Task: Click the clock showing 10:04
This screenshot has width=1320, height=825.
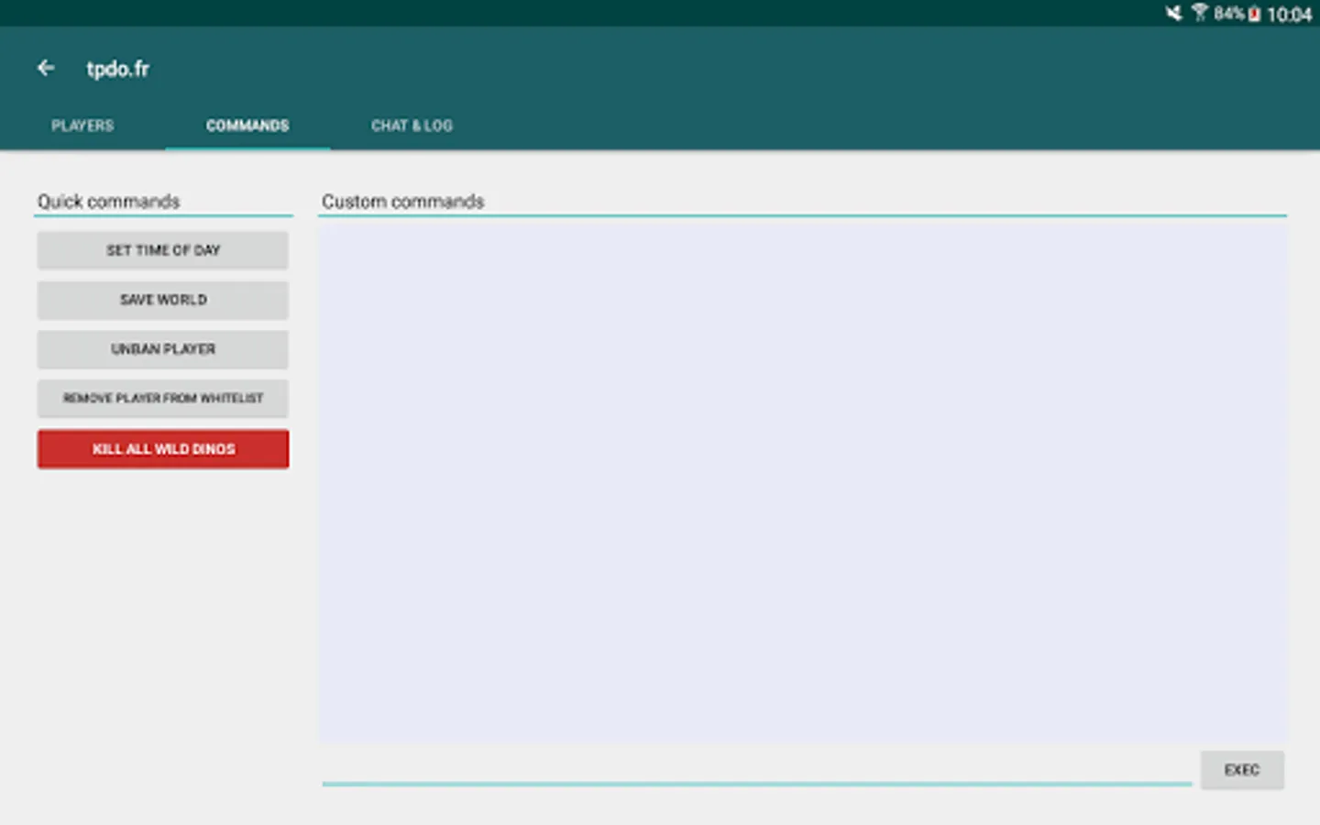Action: click(x=1292, y=14)
